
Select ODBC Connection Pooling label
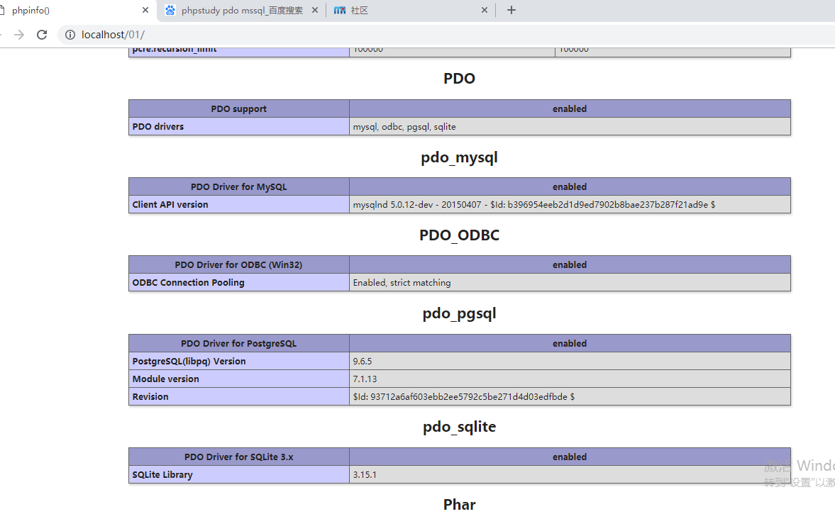(238, 283)
